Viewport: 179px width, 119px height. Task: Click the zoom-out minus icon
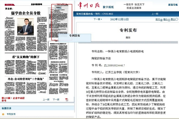coord(169,20)
